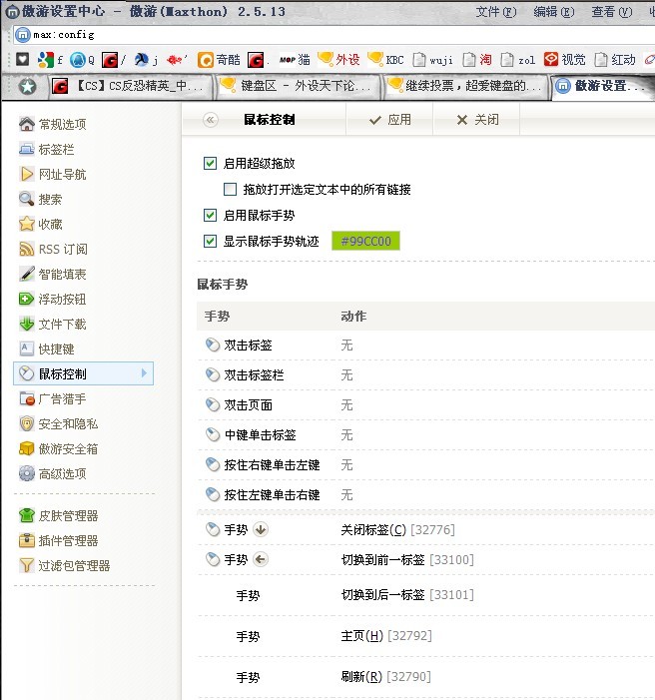Click the favorites star button beside tabs
Screen dimensions: 655x700
coord(27,86)
